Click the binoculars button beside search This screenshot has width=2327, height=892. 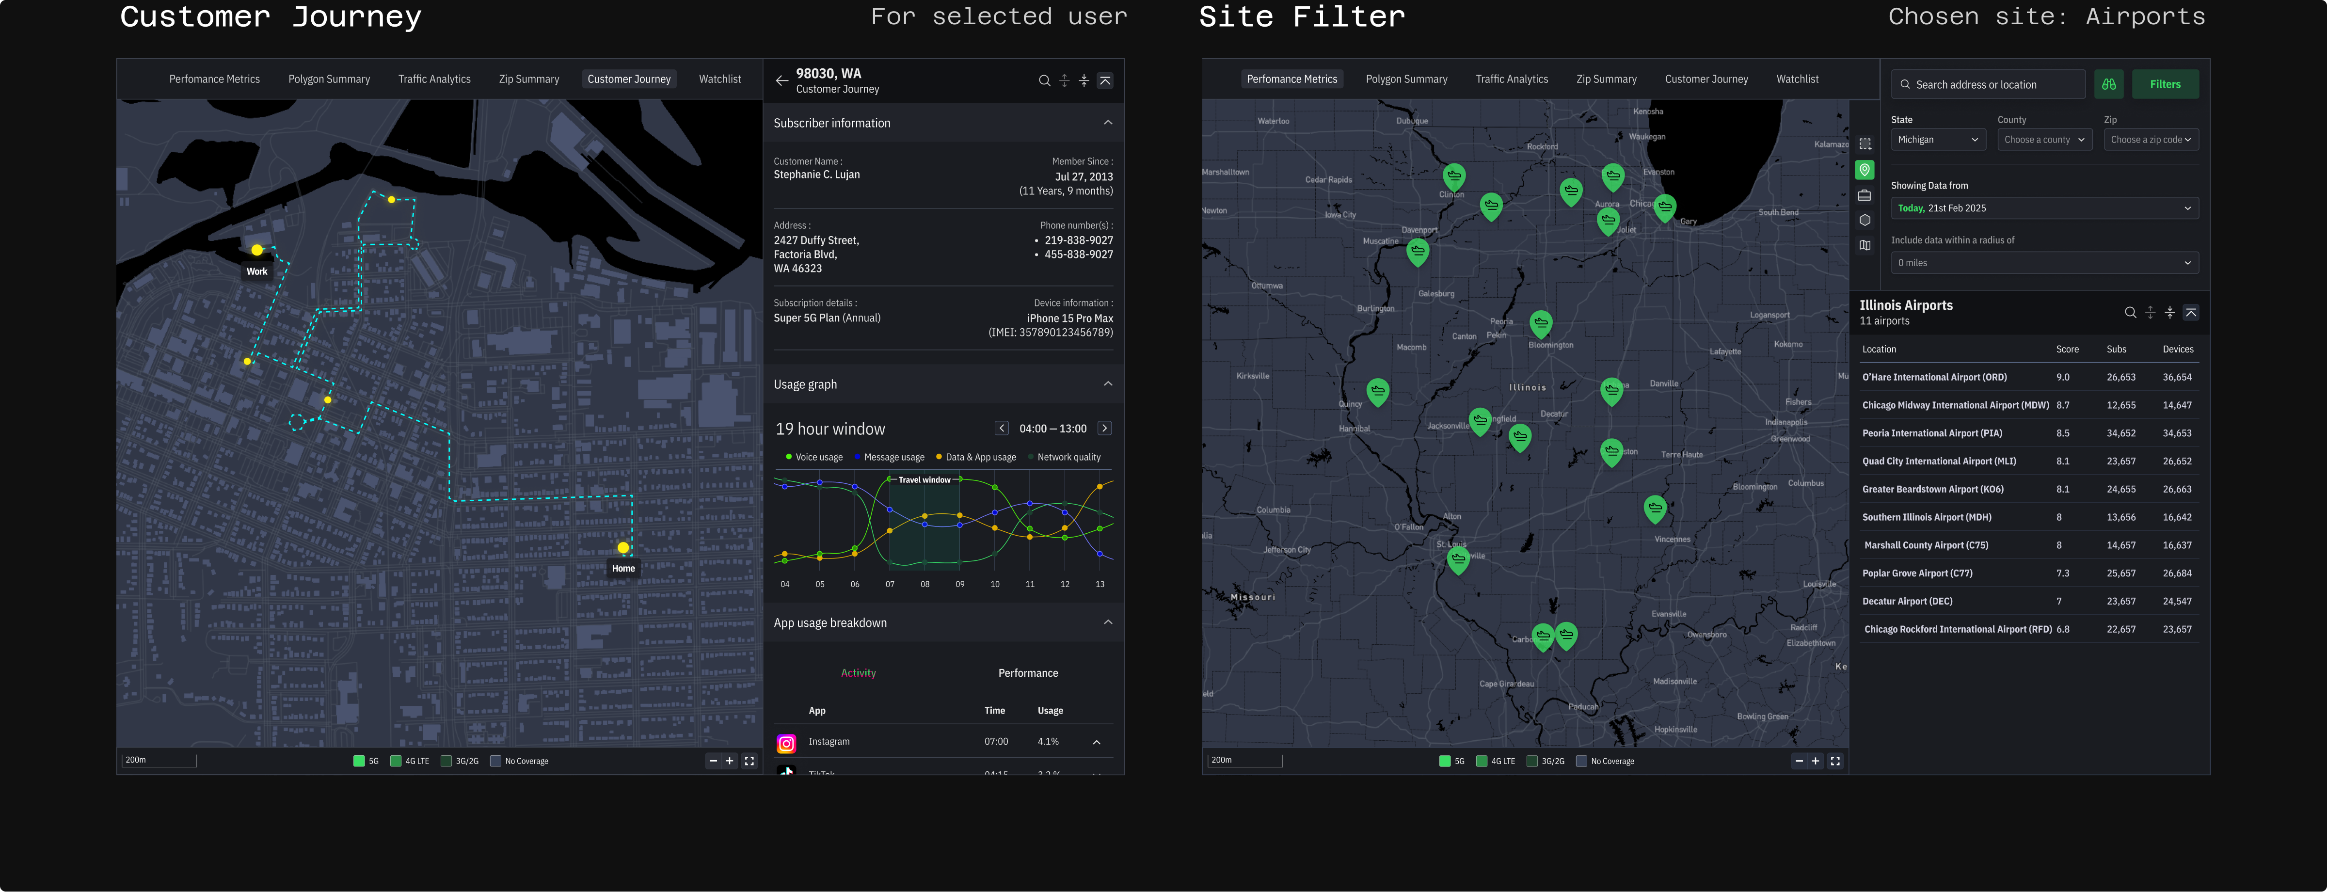tap(2108, 84)
